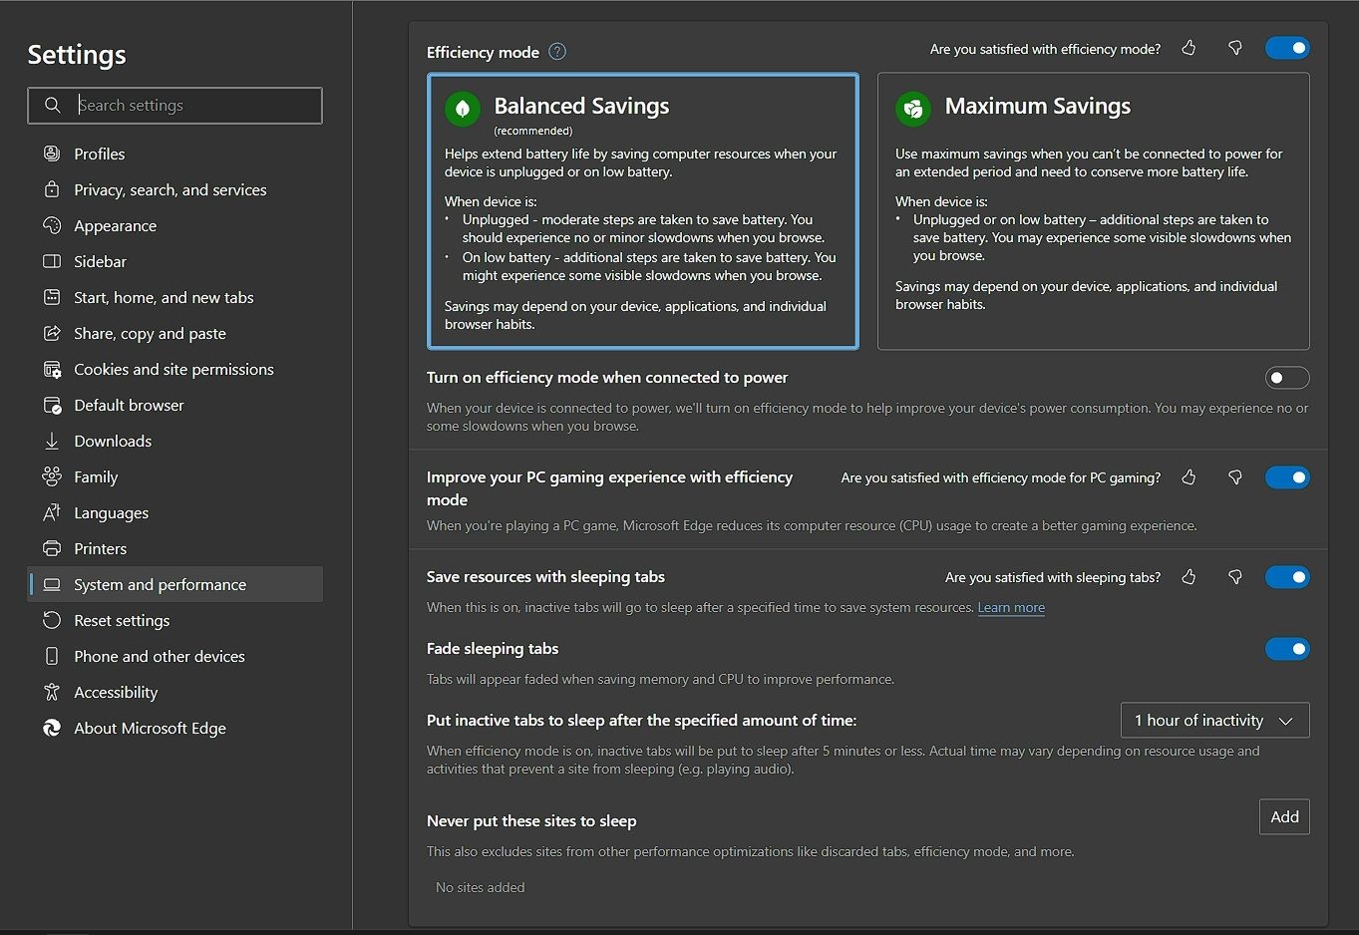Enable efficiency mode when connected to power

coord(1287,378)
